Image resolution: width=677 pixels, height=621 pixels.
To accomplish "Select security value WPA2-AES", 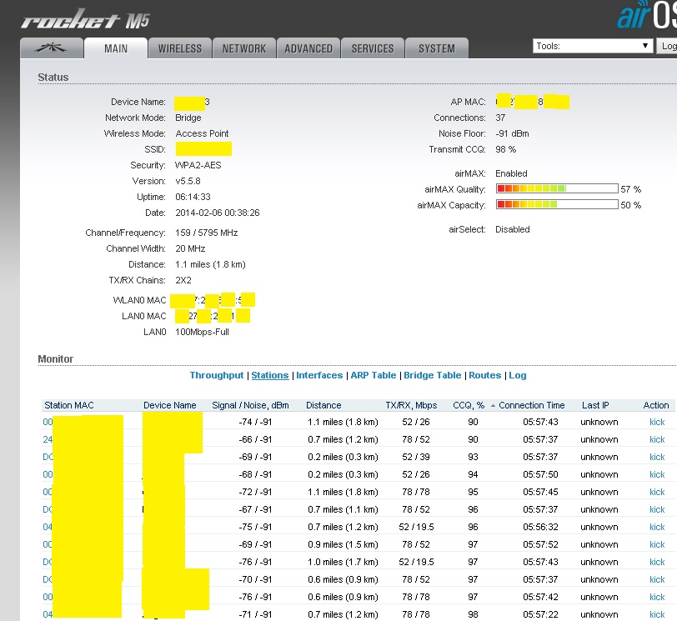I will click(198, 165).
